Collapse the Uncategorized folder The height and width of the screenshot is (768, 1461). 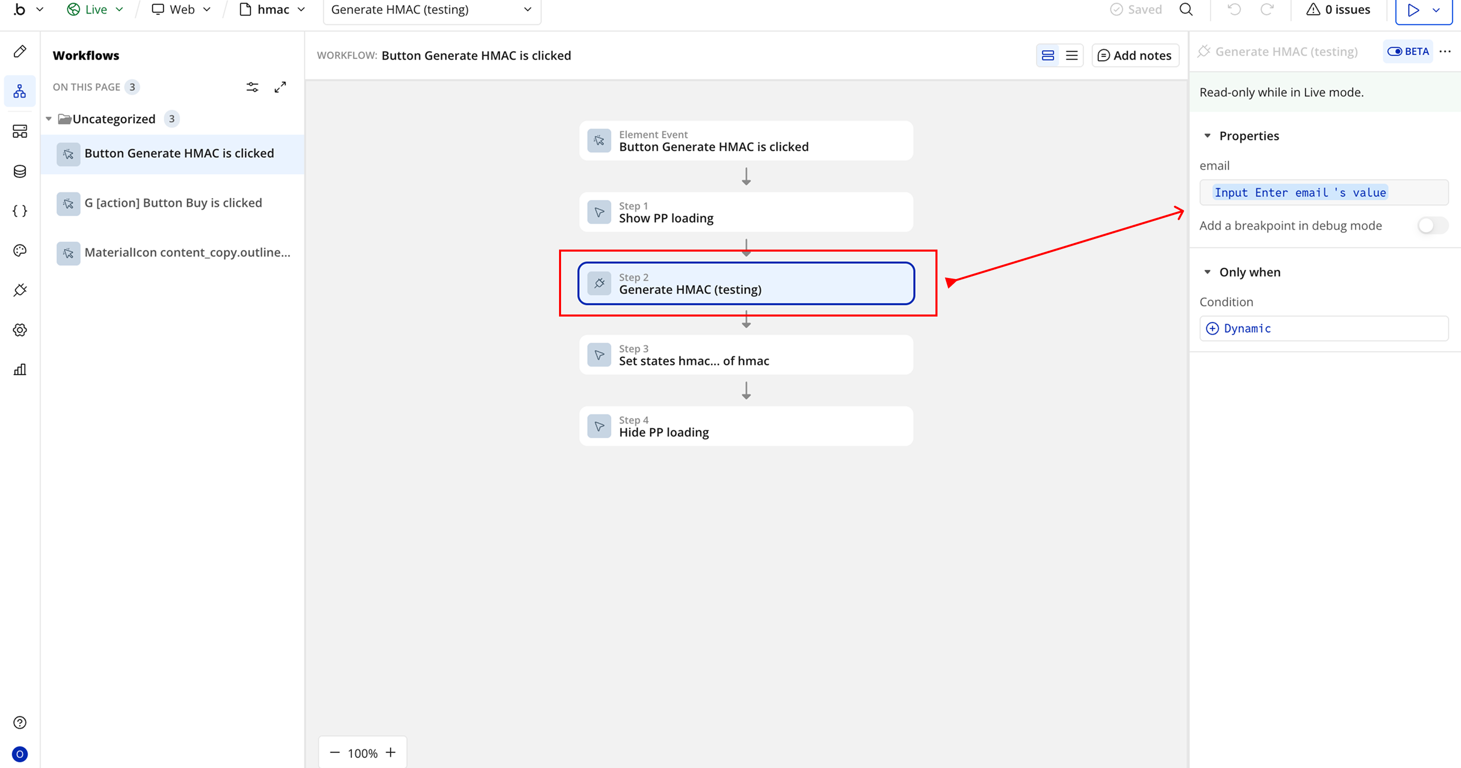pos(49,119)
